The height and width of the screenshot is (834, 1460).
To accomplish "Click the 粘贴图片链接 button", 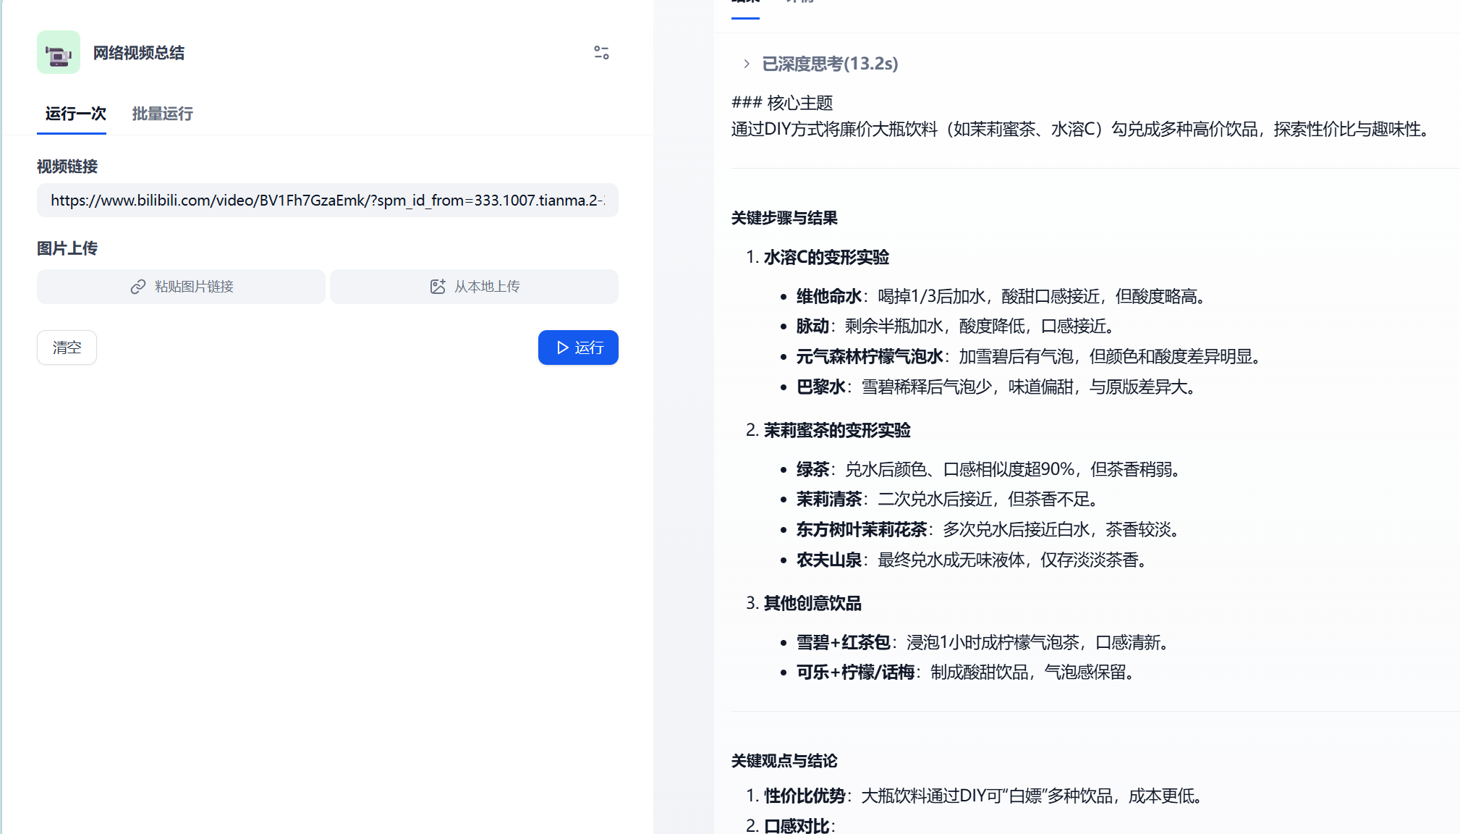I will 181,287.
